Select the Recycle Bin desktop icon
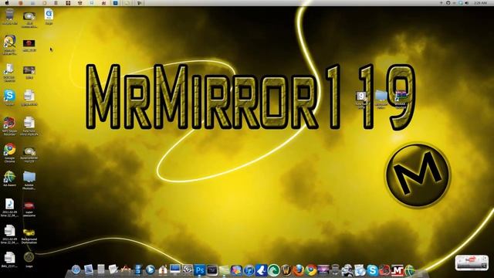 coord(9,17)
